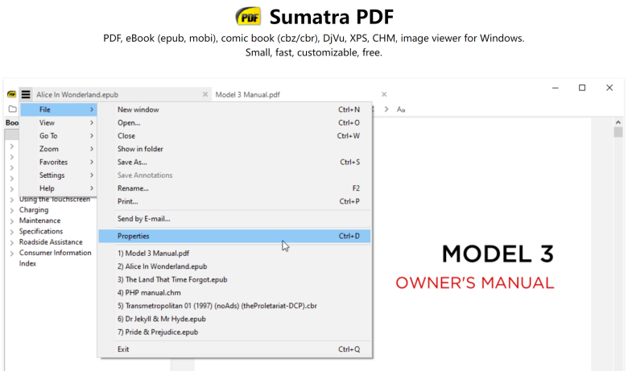This screenshot has height=371, width=628.
Task: Maximize the SumatraPDF window
Action: click(x=582, y=88)
